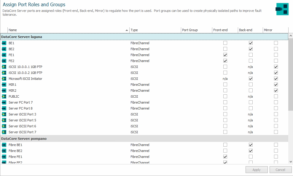This screenshot has width=293, height=176.
Task: Enable Mirror role for Server iSCSI Port 3
Action: coord(276,114)
